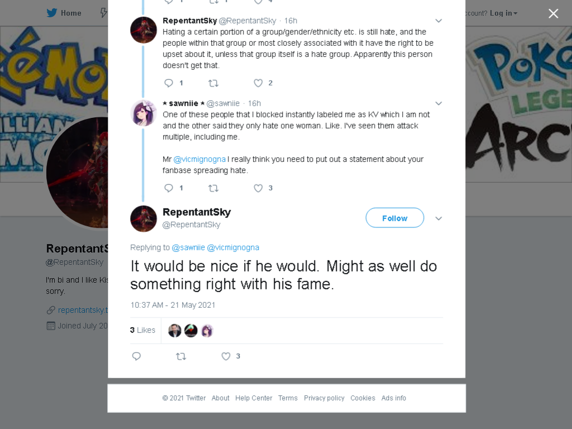Screen dimensions: 572x429
Task: Retweet sawniie's tweet about fanbase hate
Action: coord(213,188)
